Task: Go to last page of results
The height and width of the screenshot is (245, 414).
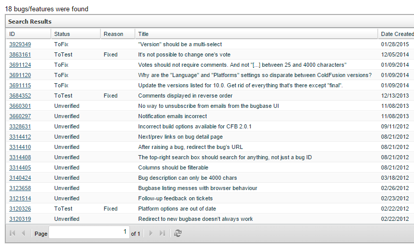Action: click(x=162, y=233)
